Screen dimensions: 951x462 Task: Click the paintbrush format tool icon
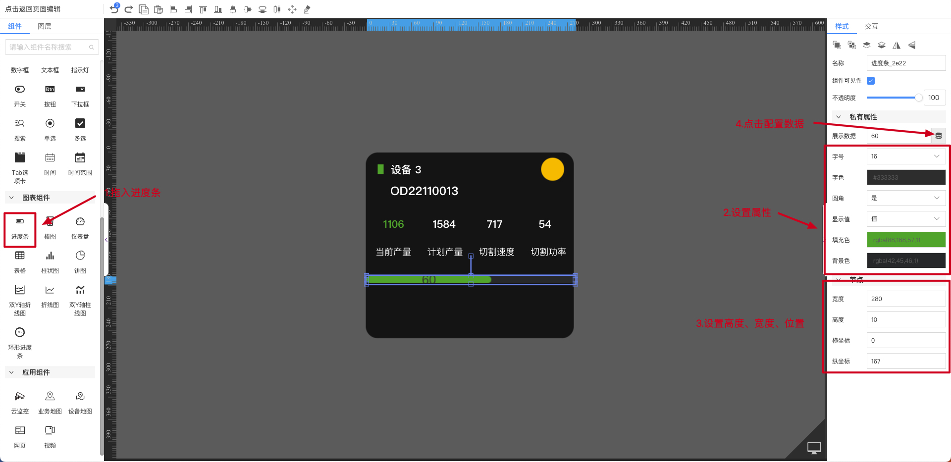click(x=307, y=9)
